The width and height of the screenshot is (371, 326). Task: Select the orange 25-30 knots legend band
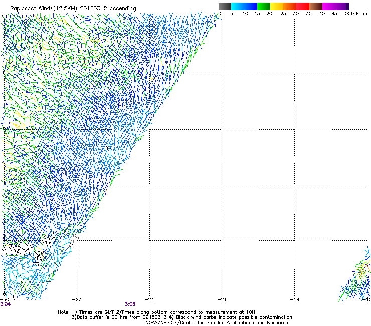click(x=290, y=6)
